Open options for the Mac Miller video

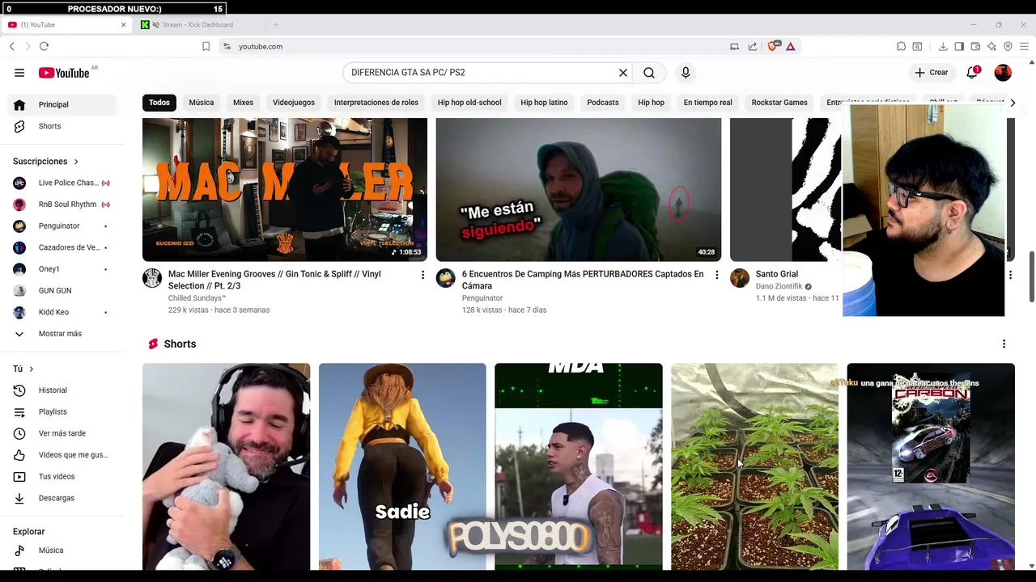(422, 276)
